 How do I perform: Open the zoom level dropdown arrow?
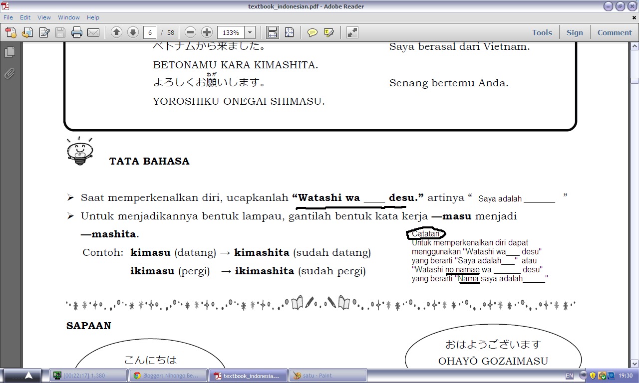[250, 32]
